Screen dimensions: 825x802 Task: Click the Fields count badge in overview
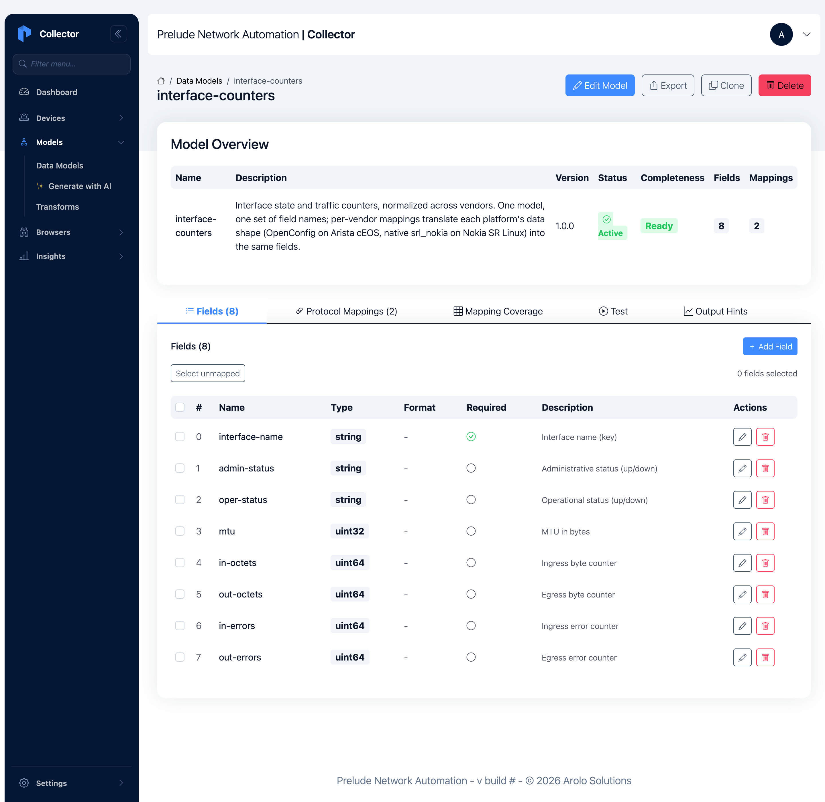point(721,226)
